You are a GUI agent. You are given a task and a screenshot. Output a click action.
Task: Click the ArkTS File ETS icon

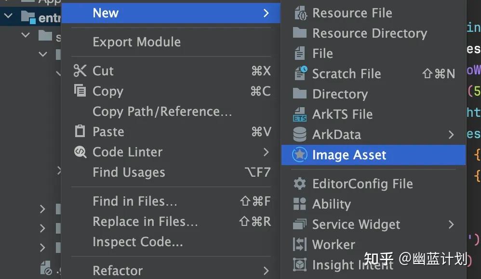click(299, 114)
